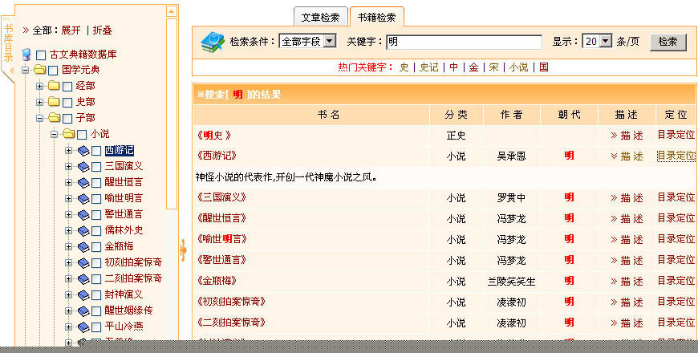The width and height of the screenshot is (698, 353).
Task: Click 目录定位 for the 《金瓶梅》 row
Action: pyautogui.click(x=676, y=281)
